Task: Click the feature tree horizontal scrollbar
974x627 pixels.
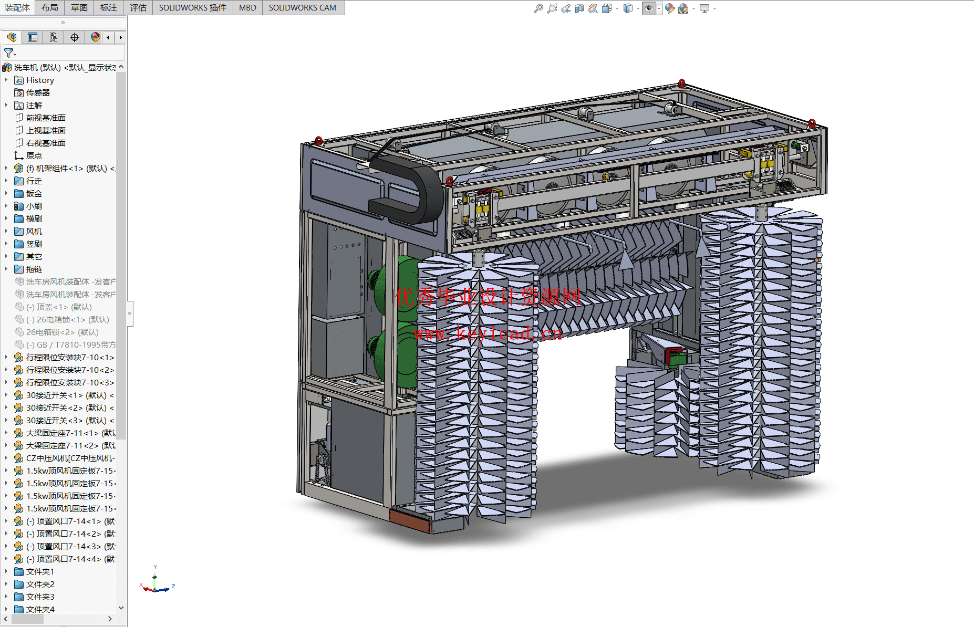Action: tap(27, 619)
